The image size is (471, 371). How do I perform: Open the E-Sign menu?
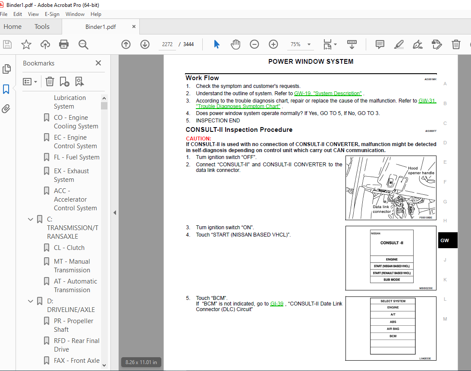[x=52, y=14]
